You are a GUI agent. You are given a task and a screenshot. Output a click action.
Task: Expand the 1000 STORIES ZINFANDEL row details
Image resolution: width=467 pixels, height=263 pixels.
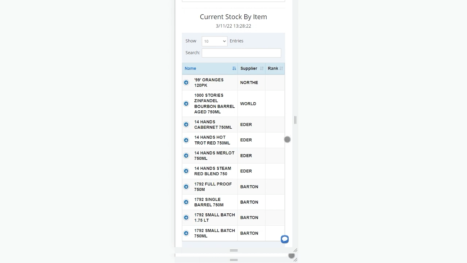tap(186, 104)
